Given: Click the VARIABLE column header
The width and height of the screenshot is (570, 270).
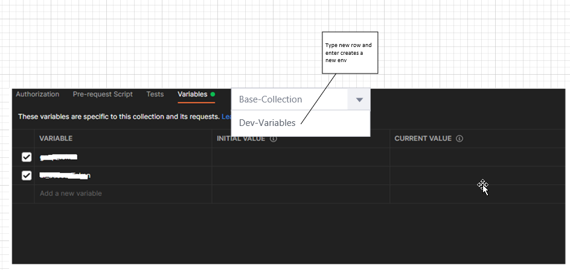Looking at the screenshot, I should click(56, 139).
